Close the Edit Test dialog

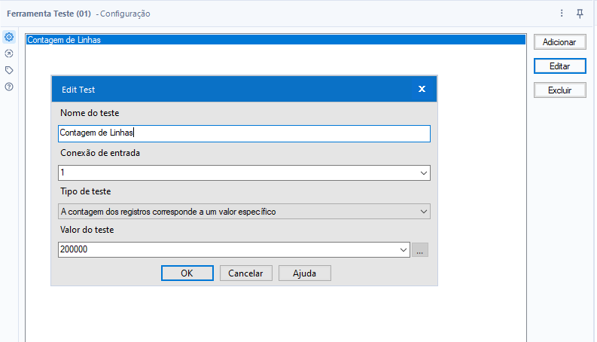[422, 89]
